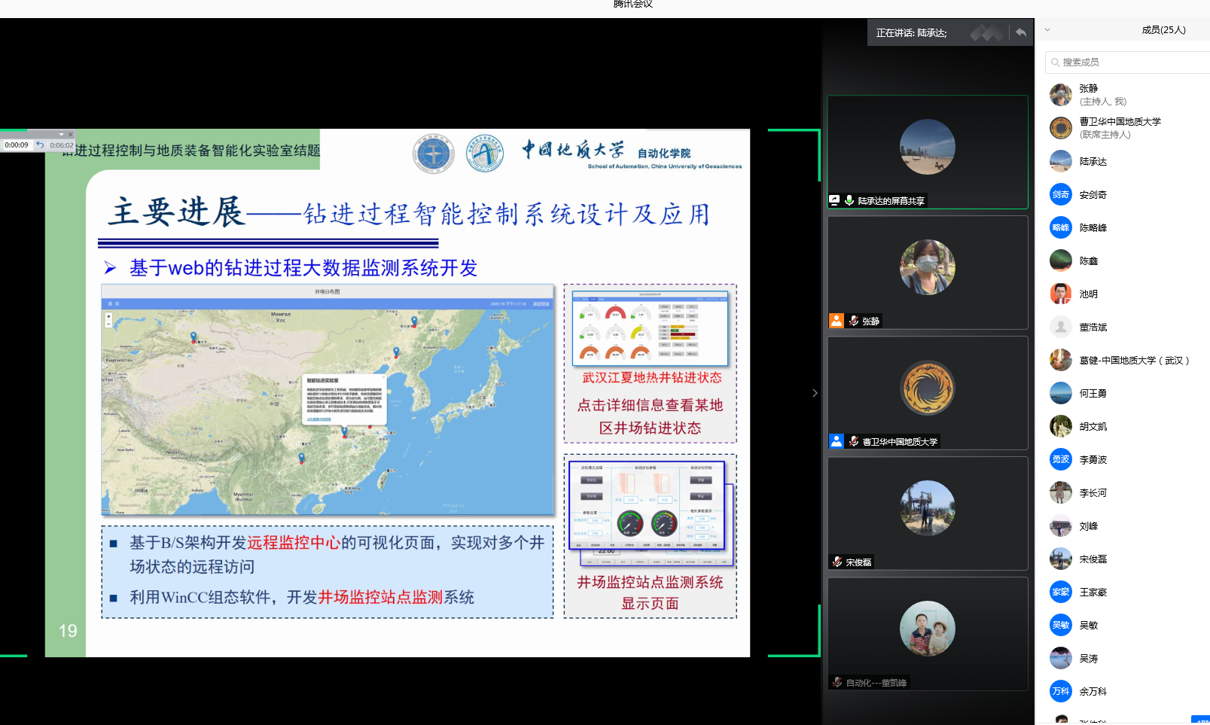Click the 成员(25人) panel title

coord(1163,30)
